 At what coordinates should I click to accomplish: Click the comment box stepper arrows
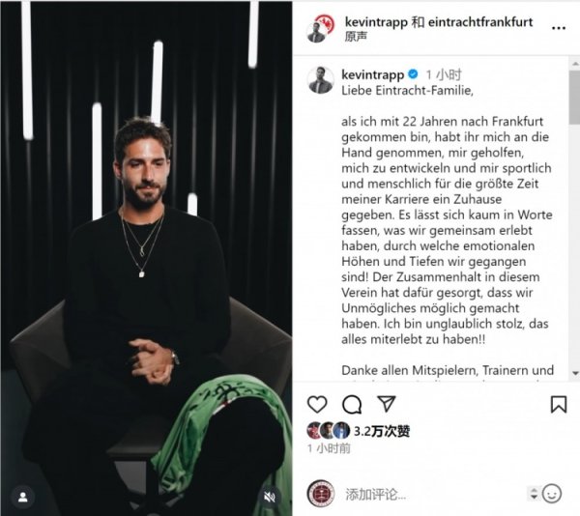click(534, 494)
